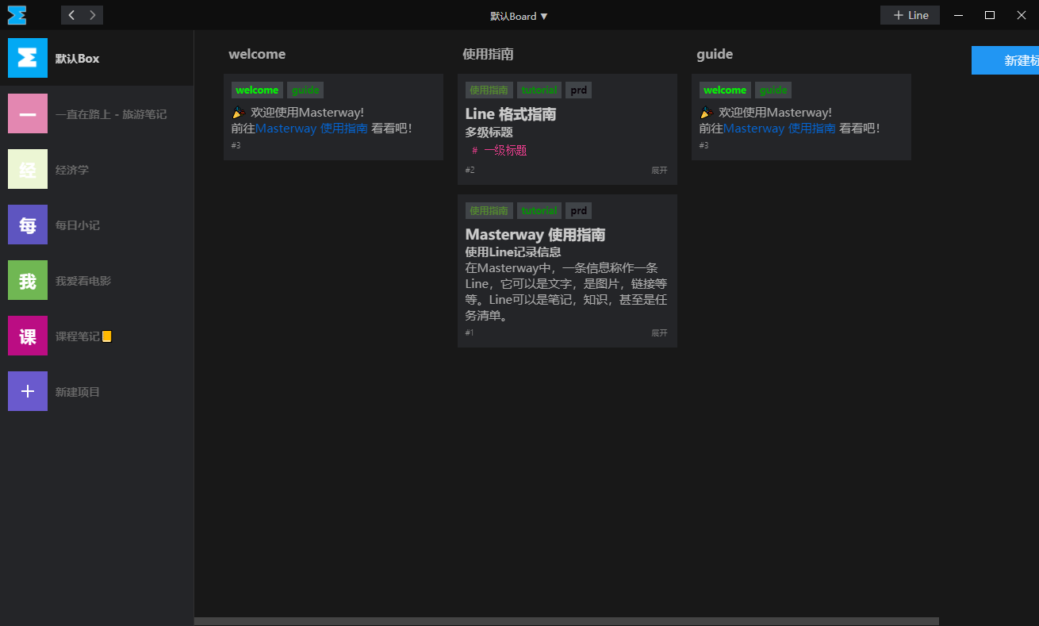Click the #2 number on Line 格式指南 card
1039x626 pixels.
click(470, 171)
